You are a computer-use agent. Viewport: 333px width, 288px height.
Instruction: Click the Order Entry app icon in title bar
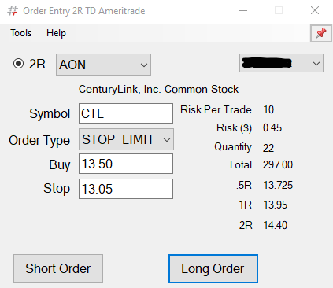pyautogui.click(x=13, y=11)
